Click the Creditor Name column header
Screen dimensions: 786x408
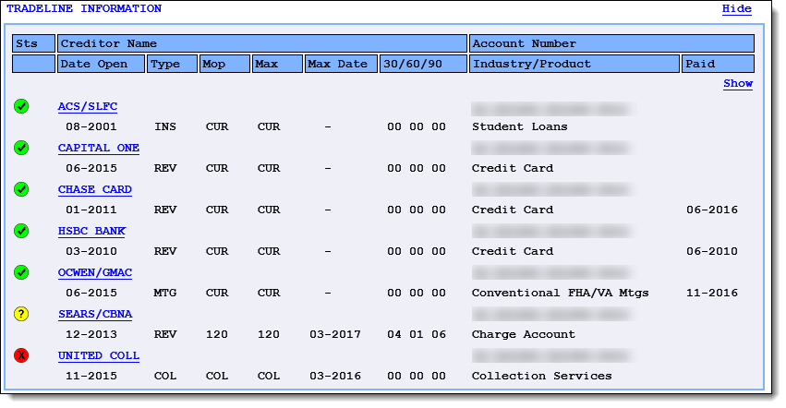point(262,43)
